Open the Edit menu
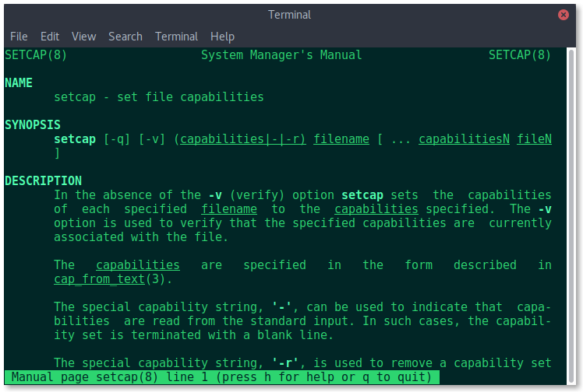This screenshot has width=583, height=392. pos(50,37)
